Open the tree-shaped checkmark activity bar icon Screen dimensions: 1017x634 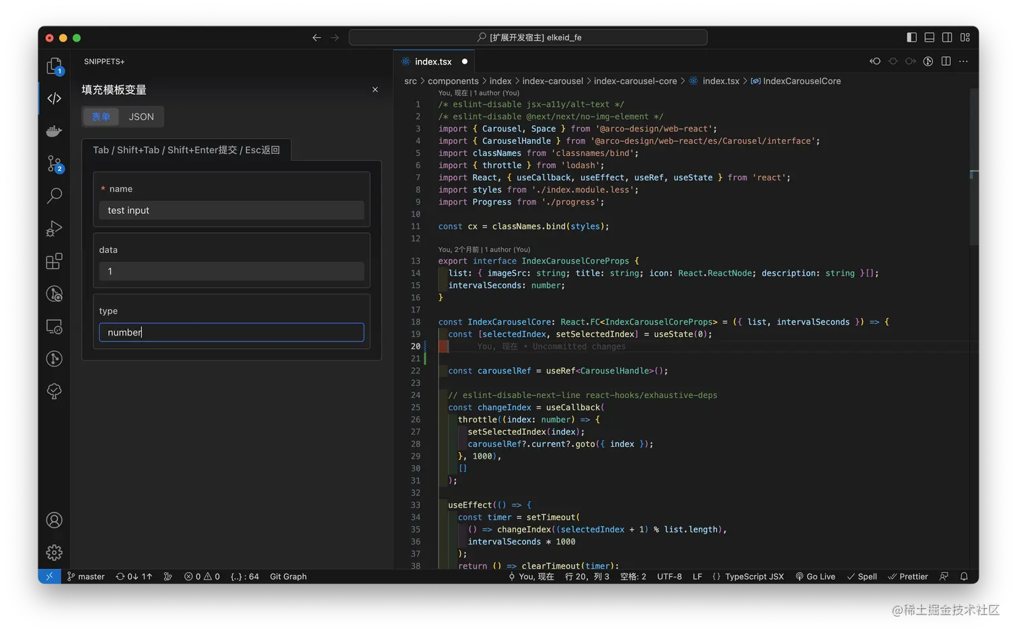54,391
